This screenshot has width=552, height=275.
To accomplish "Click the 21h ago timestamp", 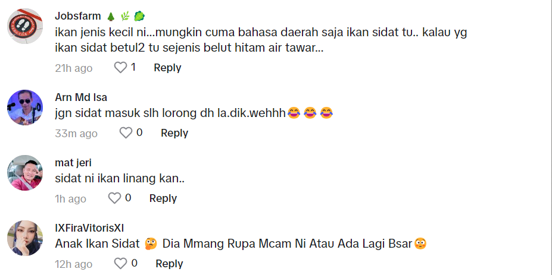I will [74, 68].
